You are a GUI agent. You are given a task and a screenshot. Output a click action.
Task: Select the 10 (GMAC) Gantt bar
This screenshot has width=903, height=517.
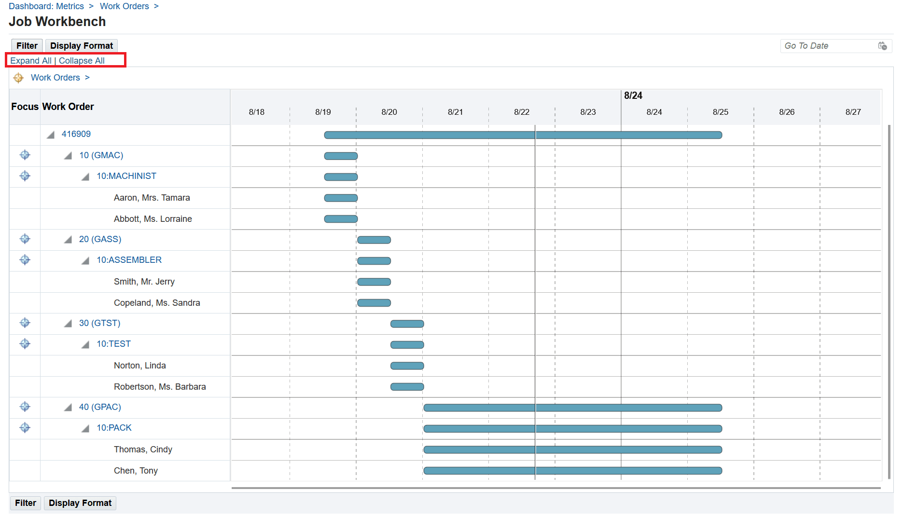[341, 156]
